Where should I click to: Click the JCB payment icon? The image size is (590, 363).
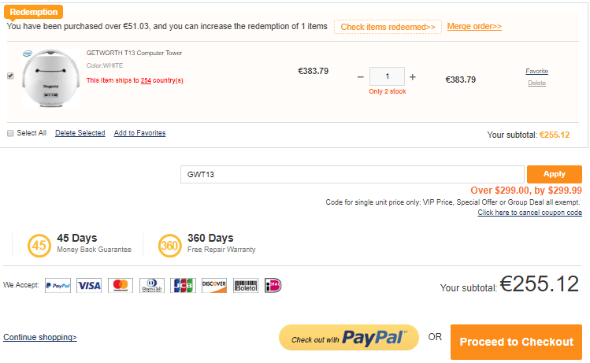183,285
